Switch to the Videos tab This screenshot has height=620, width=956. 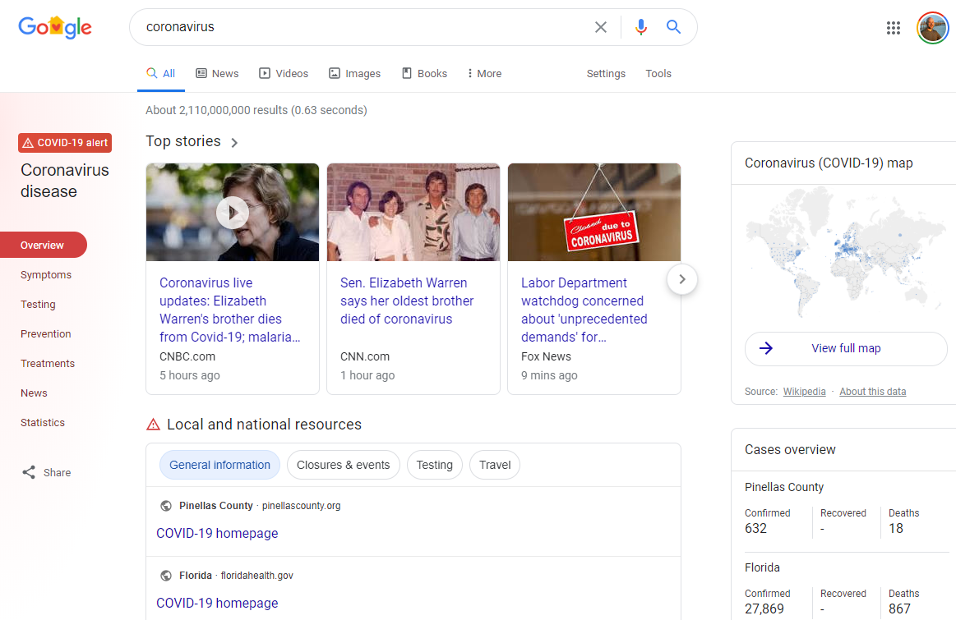[284, 74]
